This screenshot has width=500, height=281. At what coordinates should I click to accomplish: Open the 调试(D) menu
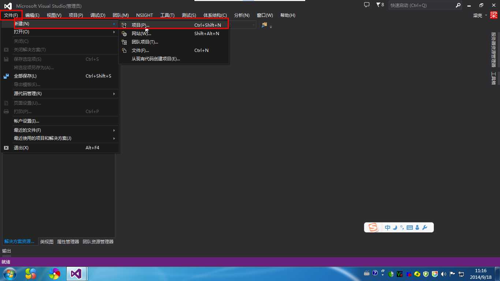pyautogui.click(x=98, y=15)
